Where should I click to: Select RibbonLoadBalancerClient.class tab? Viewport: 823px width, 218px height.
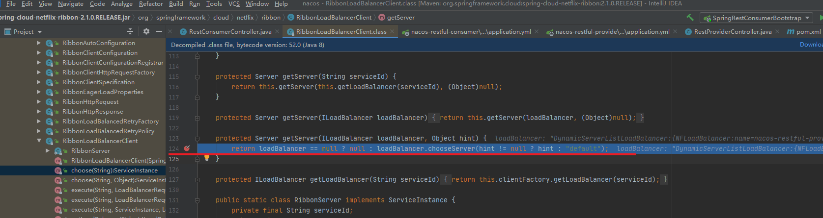point(341,31)
